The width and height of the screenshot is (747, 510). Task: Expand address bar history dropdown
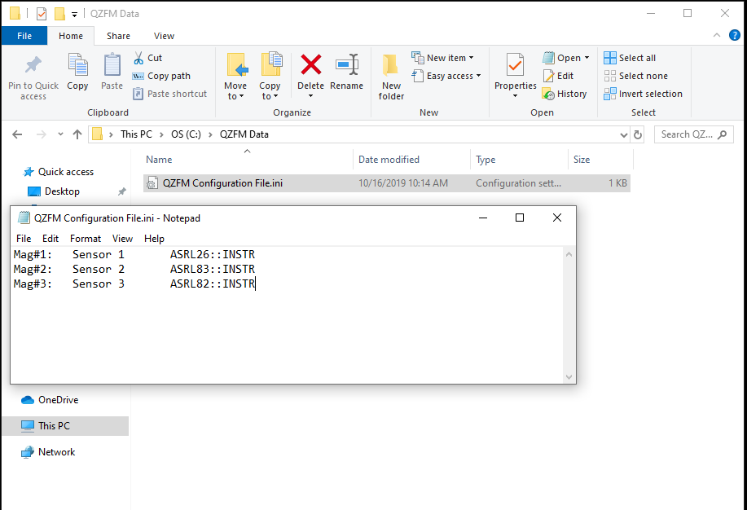pyautogui.click(x=624, y=135)
